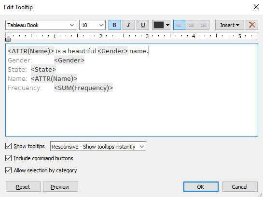Align text left
The image size is (263, 197).
(x=179, y=25)
